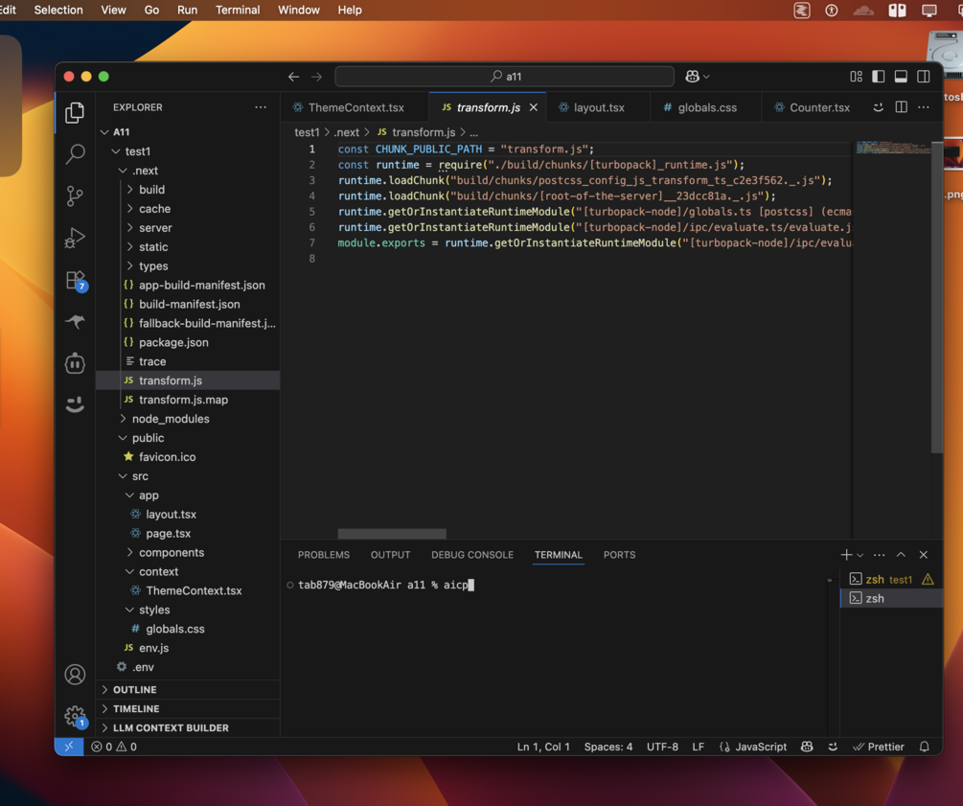This screenshot has height=806, width=963.
Task: Open the Accounts menu in activity bar
Action: (75, 675)
